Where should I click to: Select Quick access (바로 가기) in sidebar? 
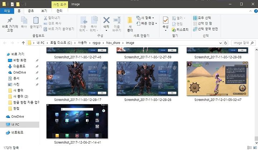coord(15,54)
